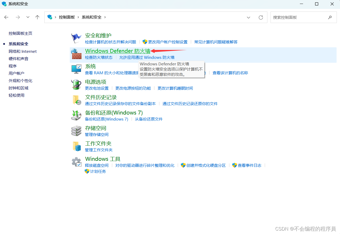Click 查看 RAM 的大小和处理器速度 link
Image resolution: width=340 pixels, height=234 pixels.
point(112,73)
